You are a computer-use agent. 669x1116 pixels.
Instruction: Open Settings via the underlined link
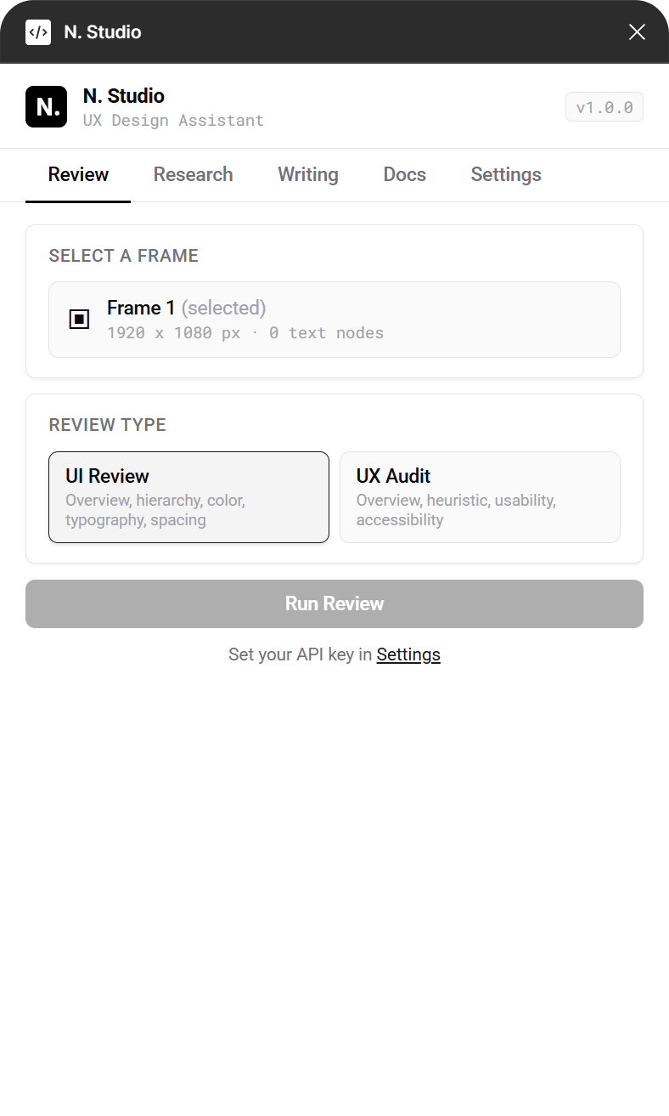408,654
